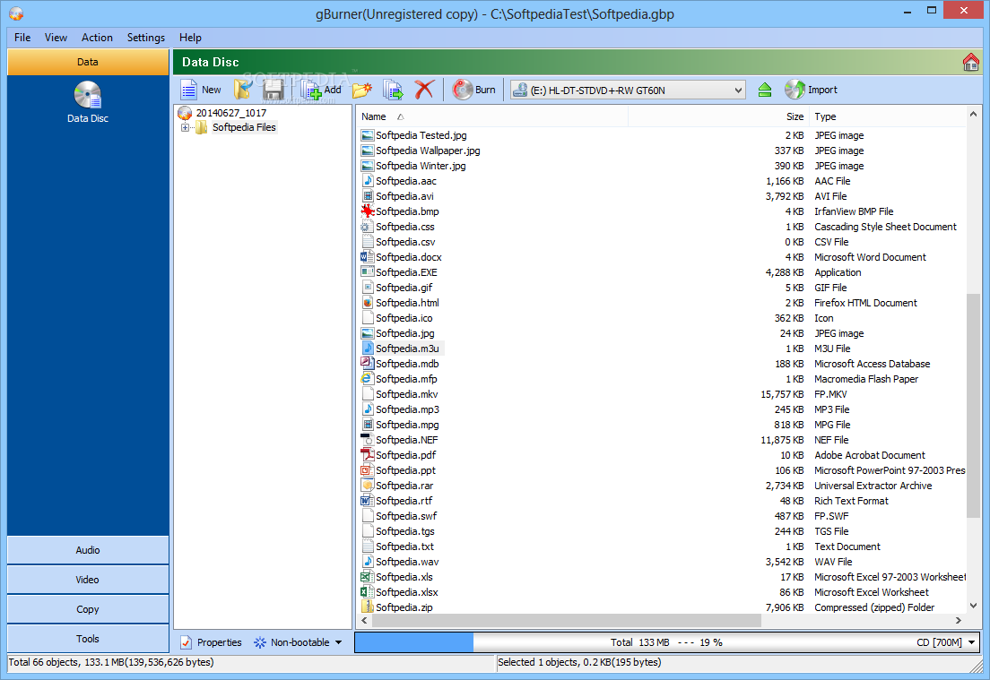990x680 pixels.
Task: Click the Import disc icon
Action: (795, 90)
